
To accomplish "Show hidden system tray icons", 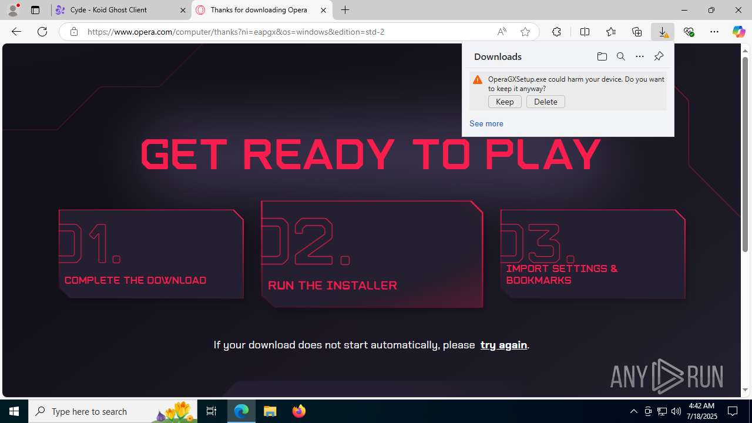I will click(x=633, y=411).
